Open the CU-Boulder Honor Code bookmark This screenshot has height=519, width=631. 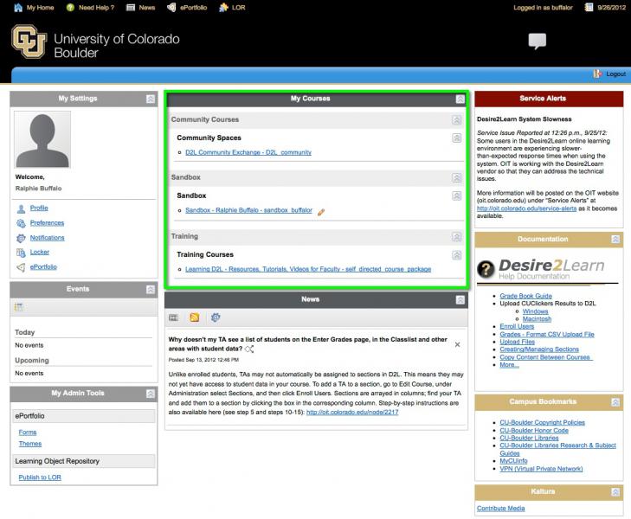pos(534,431)
